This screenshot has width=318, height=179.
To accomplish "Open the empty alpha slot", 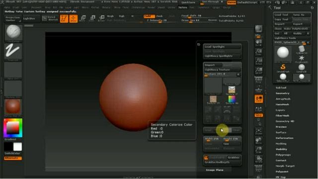I will (x=13, y=70).
